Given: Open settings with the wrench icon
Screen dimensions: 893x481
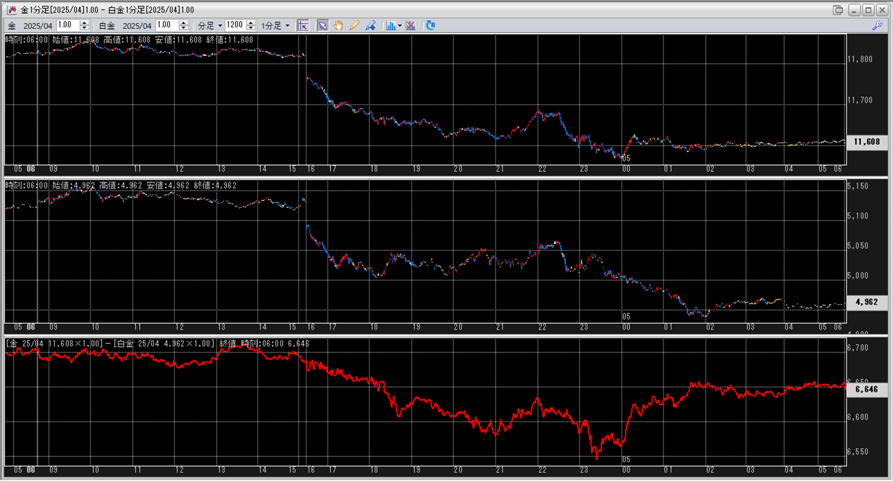Looking at the screenshot, I should [x=877, y=26].
